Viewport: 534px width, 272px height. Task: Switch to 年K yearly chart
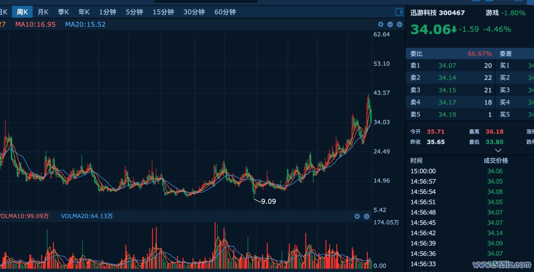click(84, 12)
